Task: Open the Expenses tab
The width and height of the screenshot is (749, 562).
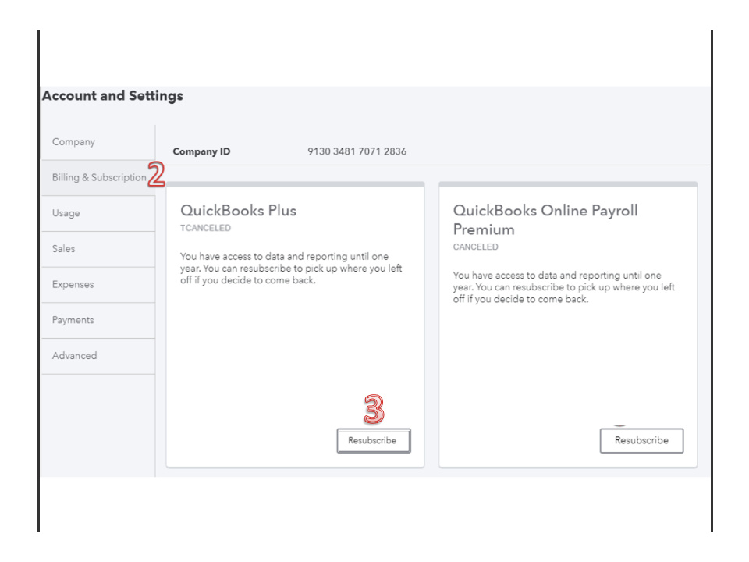Action: 73,285
